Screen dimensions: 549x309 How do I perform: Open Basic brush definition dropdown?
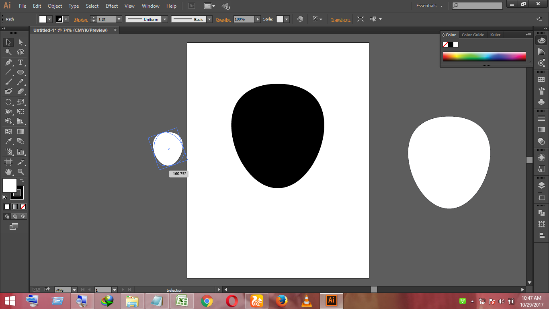(210, 19)
